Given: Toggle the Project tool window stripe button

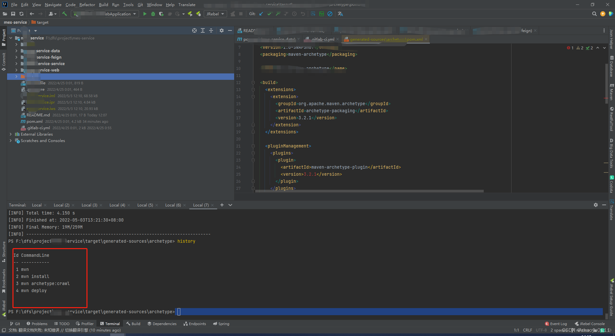Looking at the screenshot, I should click(x=4, y=37).
